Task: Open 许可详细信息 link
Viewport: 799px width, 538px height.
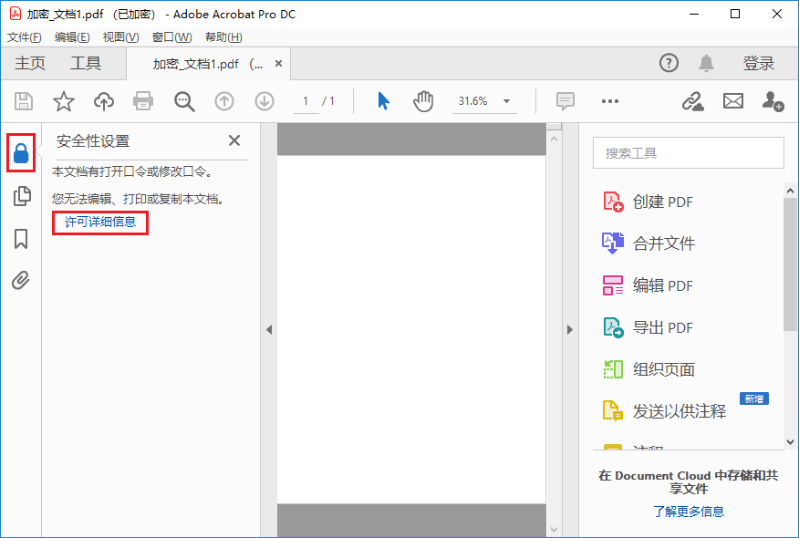Action: click(100, 222)
